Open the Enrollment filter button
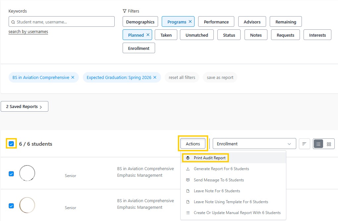Viewport: 338px width, 221px height. (139, 48)
